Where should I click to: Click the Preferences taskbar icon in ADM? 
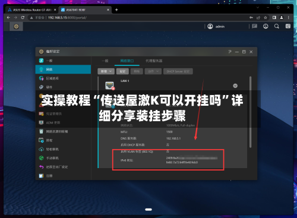click(16, 26)
